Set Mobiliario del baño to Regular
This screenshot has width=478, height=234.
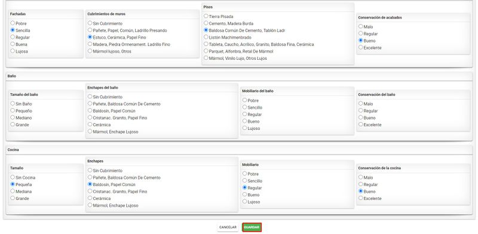(x=244, y=114)
